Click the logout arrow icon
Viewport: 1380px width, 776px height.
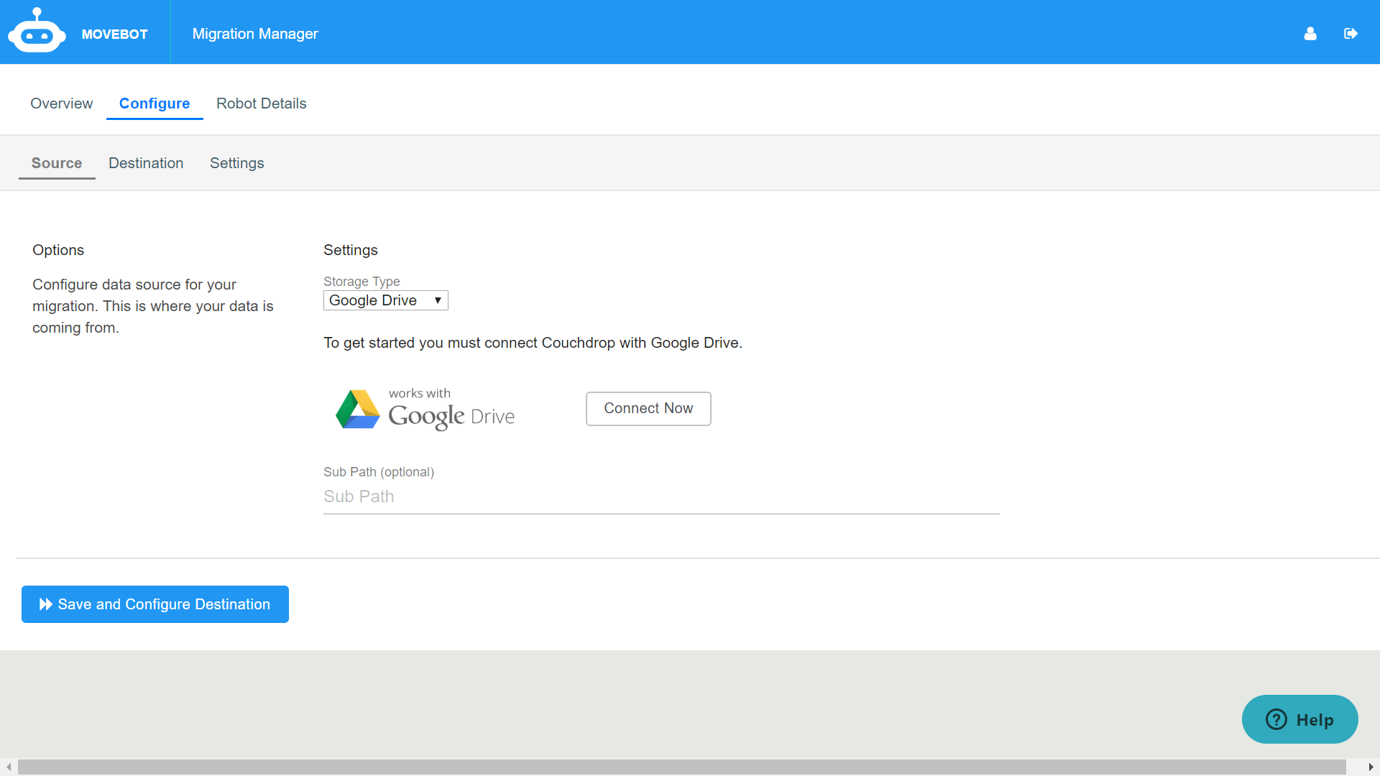pyautogui.click(x=1351, y=34)
